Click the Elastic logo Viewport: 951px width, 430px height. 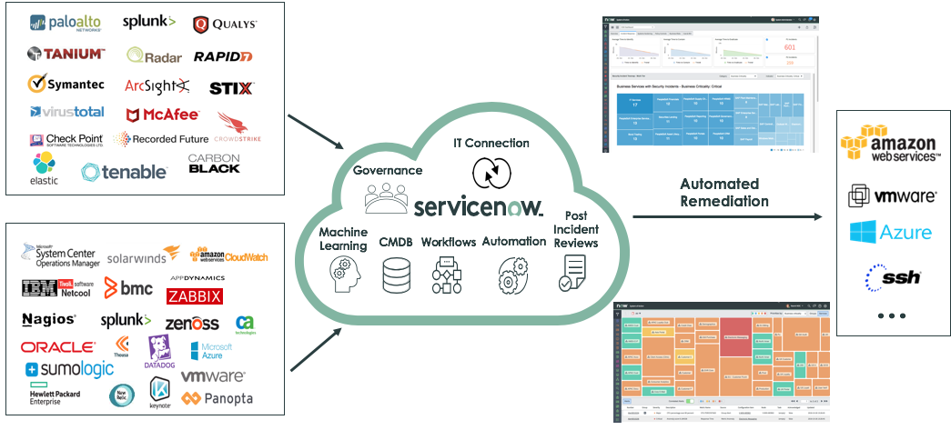tap(45, 168)
